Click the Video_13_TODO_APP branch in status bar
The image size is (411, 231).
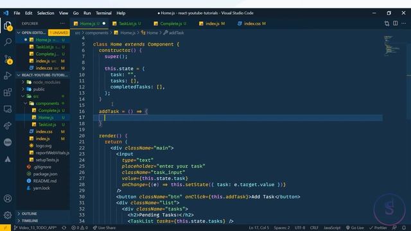[35, 228]
